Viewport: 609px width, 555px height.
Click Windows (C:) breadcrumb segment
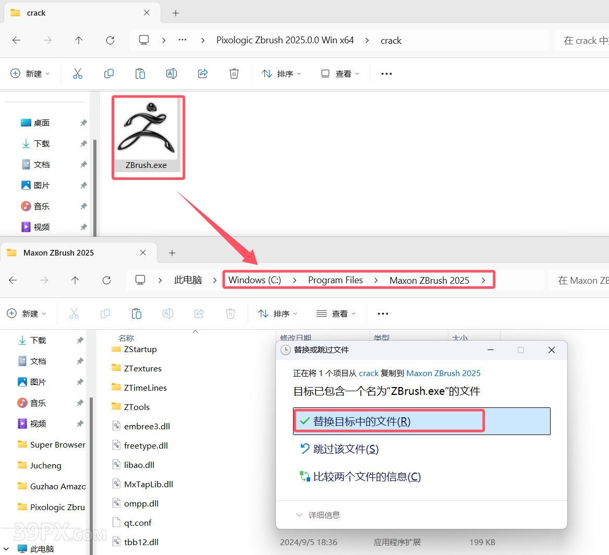point(255,280)
